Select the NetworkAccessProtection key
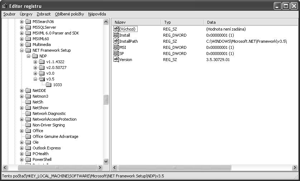This screenshot has width=300, height=181. pos(54,119)
